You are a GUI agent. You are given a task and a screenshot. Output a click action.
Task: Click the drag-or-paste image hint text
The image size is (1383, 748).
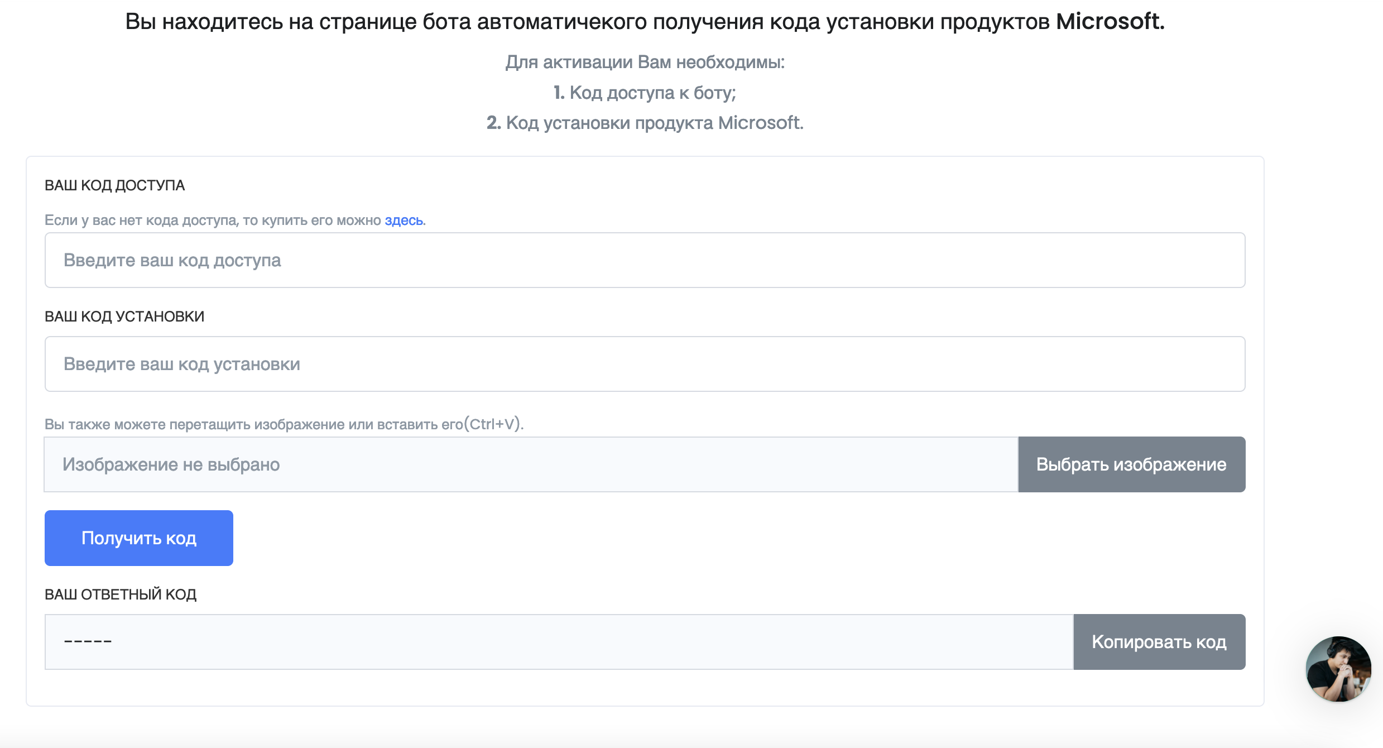[x=284, y=424]
